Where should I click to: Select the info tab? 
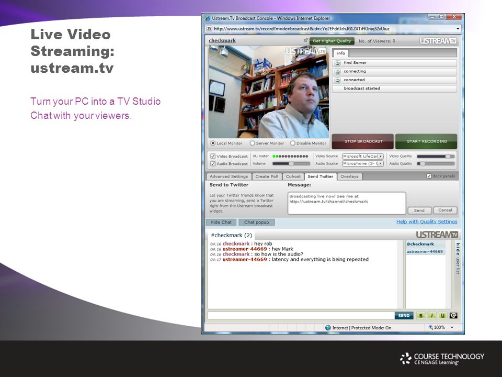click(340, 53)
